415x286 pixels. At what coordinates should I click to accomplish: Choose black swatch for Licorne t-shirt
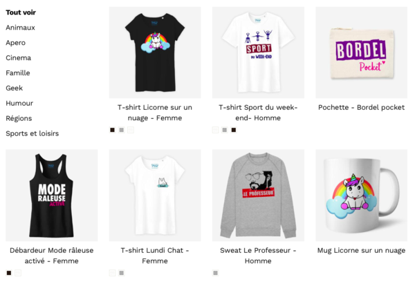tap(113, 130)
